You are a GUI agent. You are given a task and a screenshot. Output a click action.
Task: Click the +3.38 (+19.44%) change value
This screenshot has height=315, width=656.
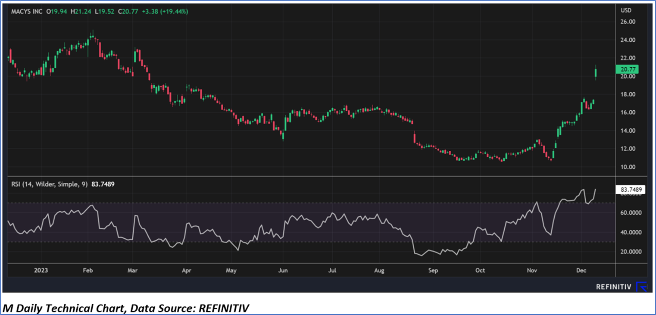[x=166, y=12]
